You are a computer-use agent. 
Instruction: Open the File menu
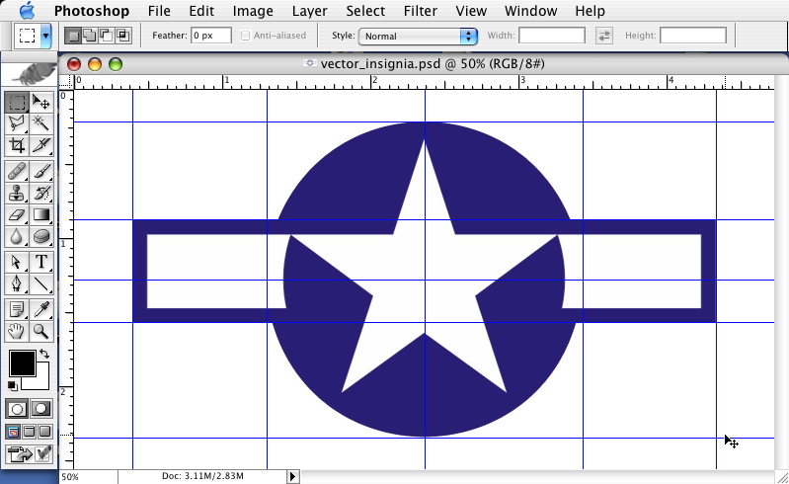pyautogui.click(x=159, y=11)
